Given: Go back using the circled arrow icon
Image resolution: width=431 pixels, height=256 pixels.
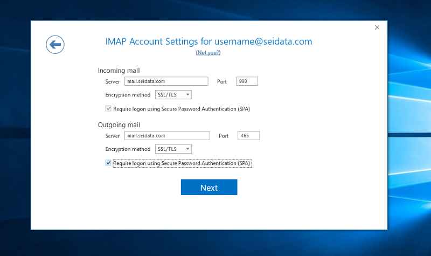Looking at the screenshot, I should click(x=55, y=44).
